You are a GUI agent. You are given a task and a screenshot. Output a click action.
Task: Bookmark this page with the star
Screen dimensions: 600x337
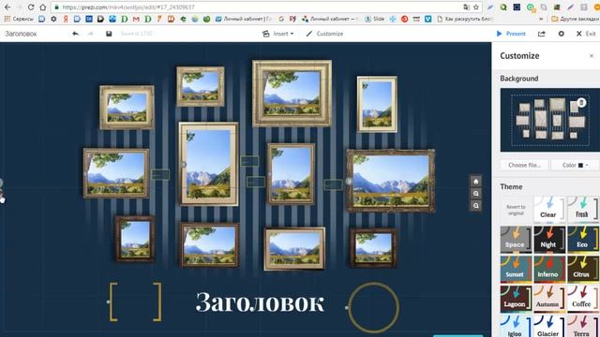coord(476,7)
